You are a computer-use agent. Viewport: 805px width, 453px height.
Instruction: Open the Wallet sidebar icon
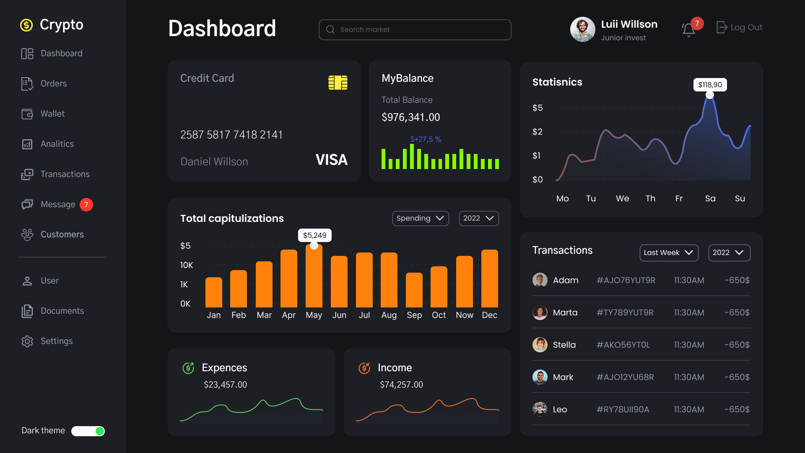27,114
